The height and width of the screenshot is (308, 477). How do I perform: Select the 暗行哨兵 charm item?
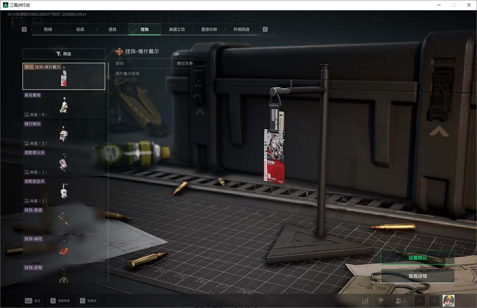(64, 134)
